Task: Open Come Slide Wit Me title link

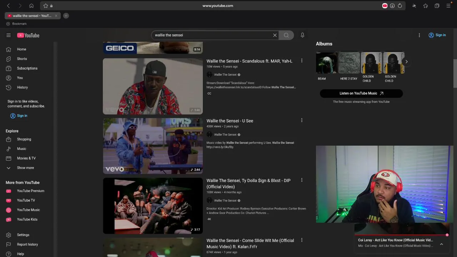Action: click(x=250, y=243)
